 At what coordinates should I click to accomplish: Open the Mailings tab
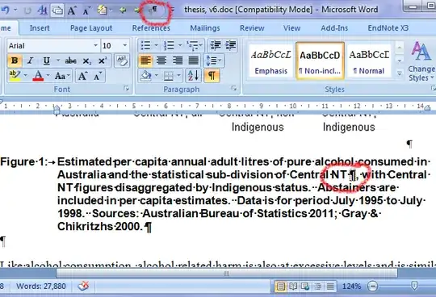pyautogui.click(x=205, y=28)
